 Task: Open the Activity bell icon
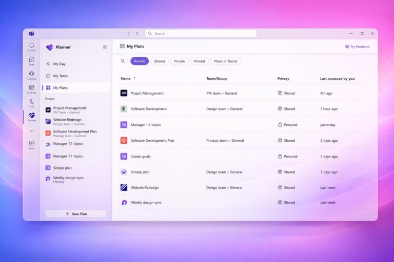click(31, 46)
